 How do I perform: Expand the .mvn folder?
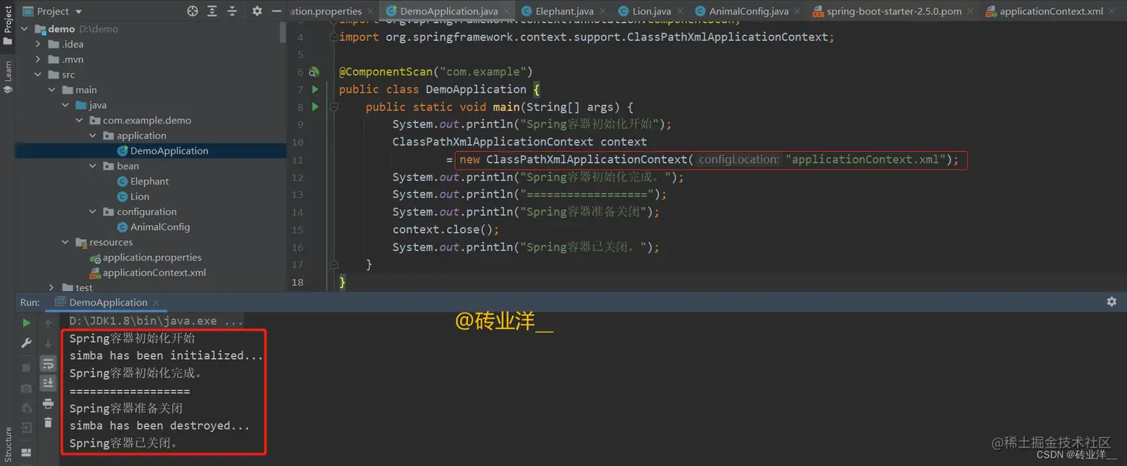tap(39, 60)
